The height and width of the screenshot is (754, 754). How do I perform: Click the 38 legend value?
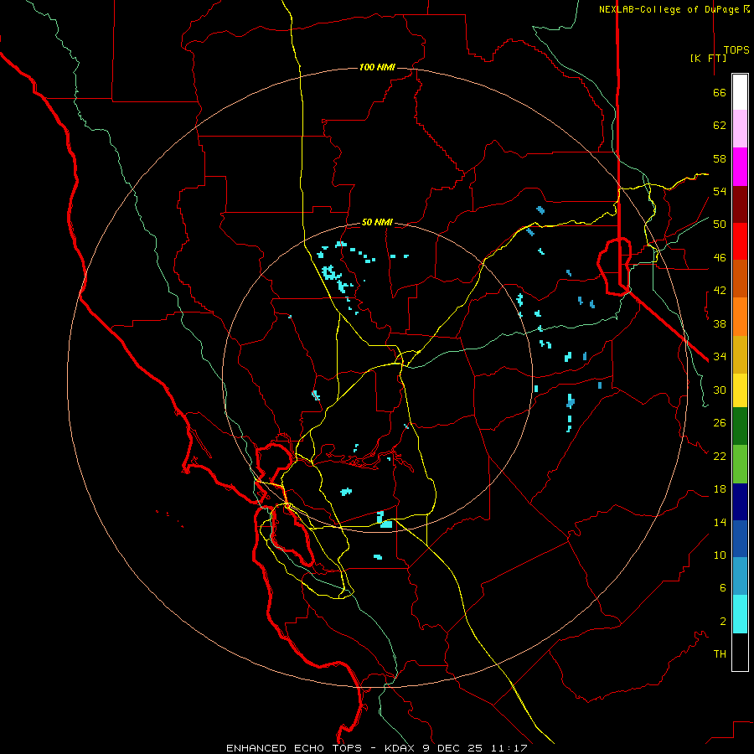(720, 323)
